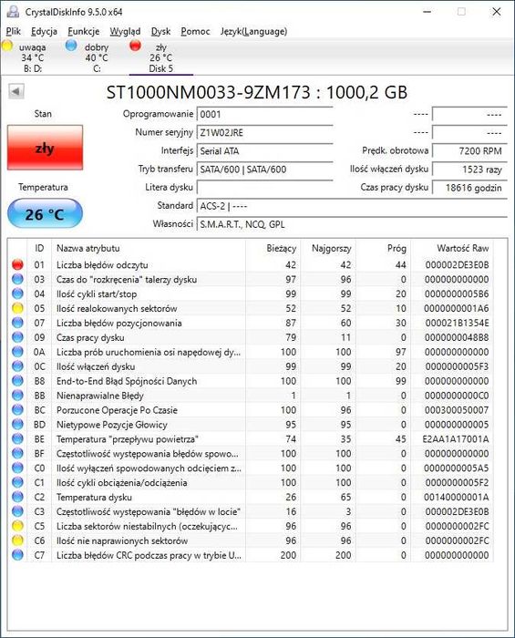Click the blue status icon for dobry disk
Screen dimensions: 515x638
(x=71, y=46)
